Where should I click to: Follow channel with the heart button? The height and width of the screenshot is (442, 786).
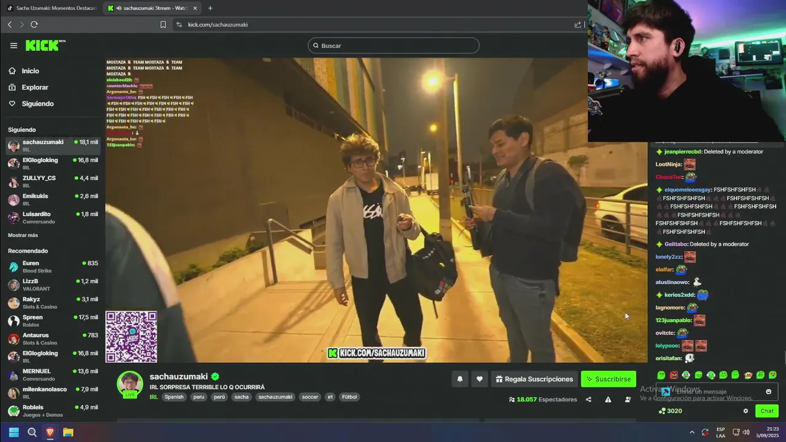(x=480, y=379)
